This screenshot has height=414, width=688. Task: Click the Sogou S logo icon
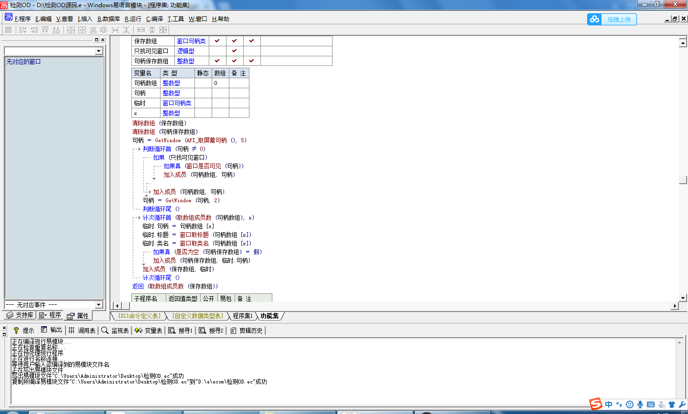coord(596,404)
